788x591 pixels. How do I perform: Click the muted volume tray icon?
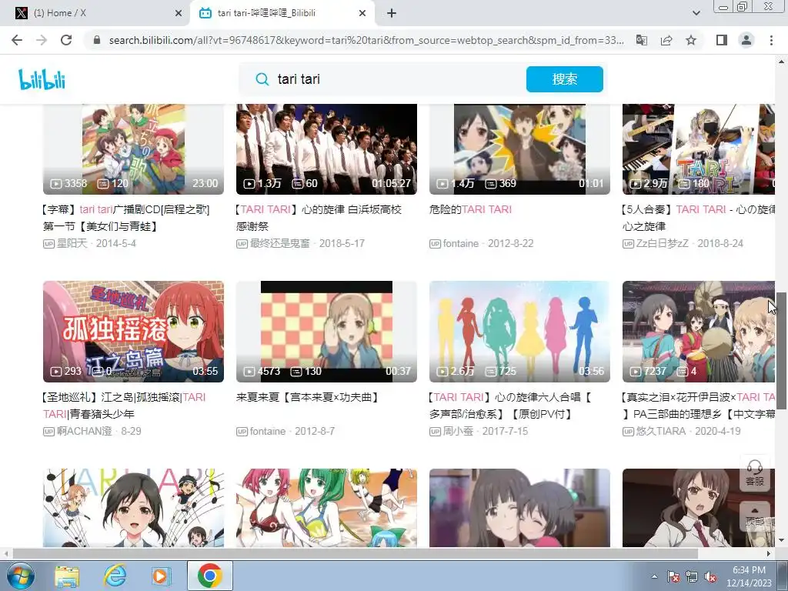point(710,576)
